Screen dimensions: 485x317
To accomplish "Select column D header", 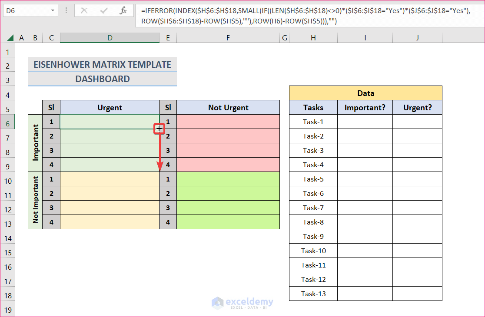I will tap(110, 38).
